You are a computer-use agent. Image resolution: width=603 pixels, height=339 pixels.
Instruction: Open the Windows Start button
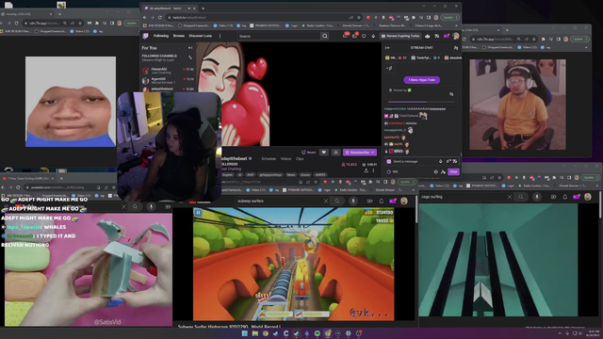(245, 333)
